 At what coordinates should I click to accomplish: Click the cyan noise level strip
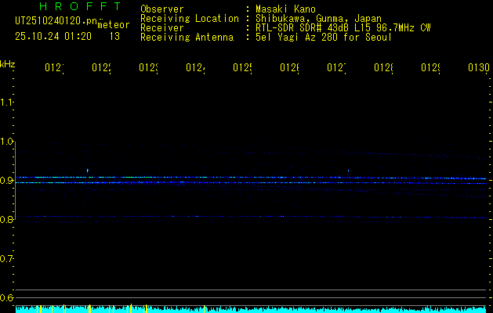pos(251,309)
